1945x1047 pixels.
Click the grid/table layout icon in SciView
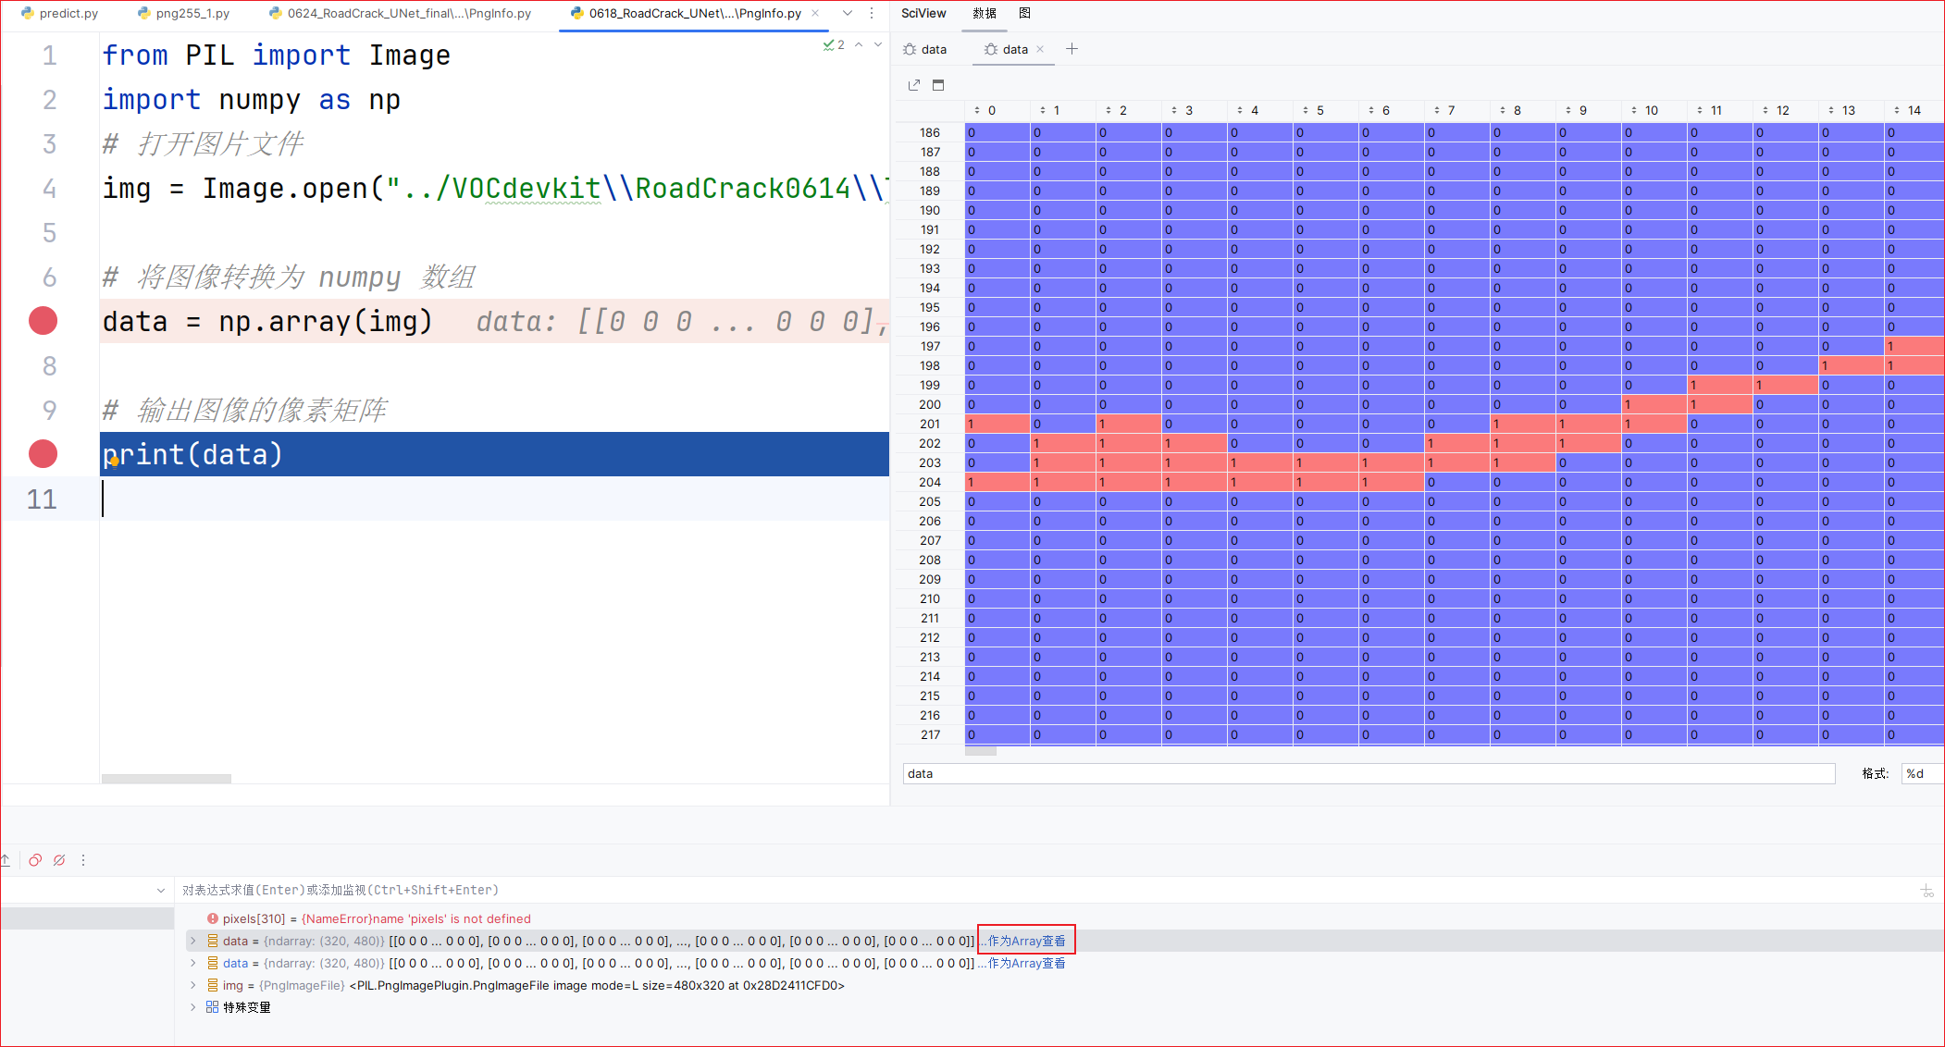[x=937, y=82]
